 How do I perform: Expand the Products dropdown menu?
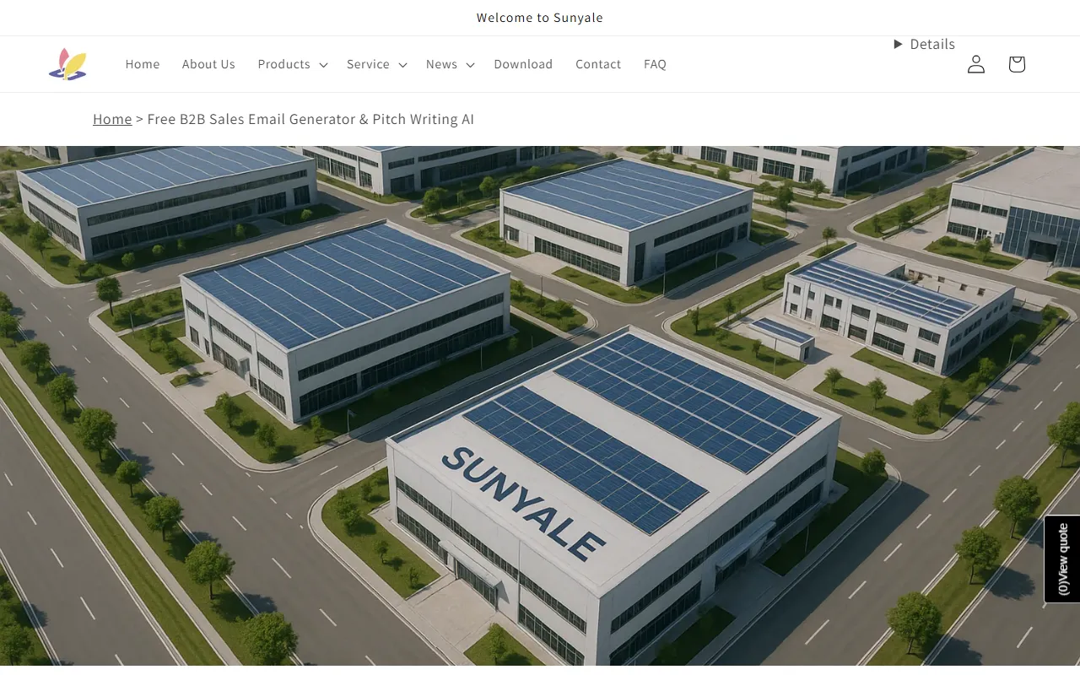point(293,64)
